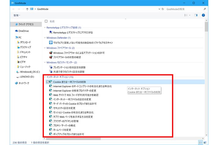Click icon for セキュリティ設定の変更
The image size is (218, 145).
coord(51,108)
